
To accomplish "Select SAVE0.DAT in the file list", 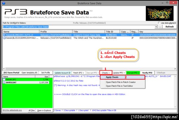I will [x=26, y=83].
